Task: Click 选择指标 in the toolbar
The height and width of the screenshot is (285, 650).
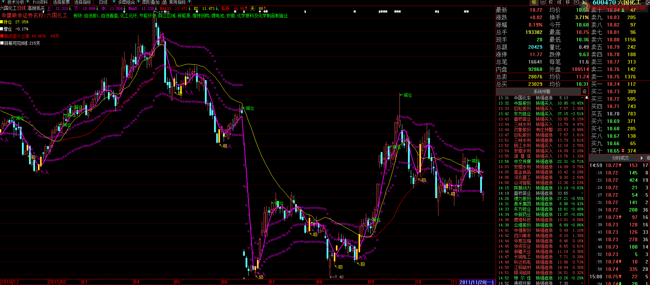Action: tap(83, 2)
